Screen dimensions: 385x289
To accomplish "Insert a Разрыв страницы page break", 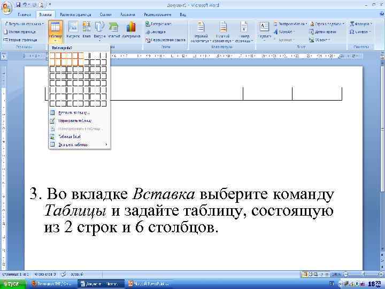I will (x=21, y=40).
